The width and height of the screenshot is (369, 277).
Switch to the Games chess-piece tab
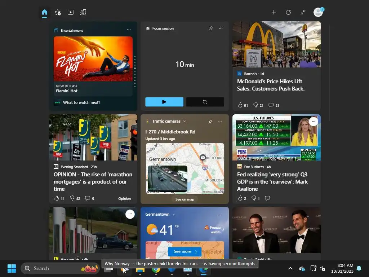(x=83, y=12)
